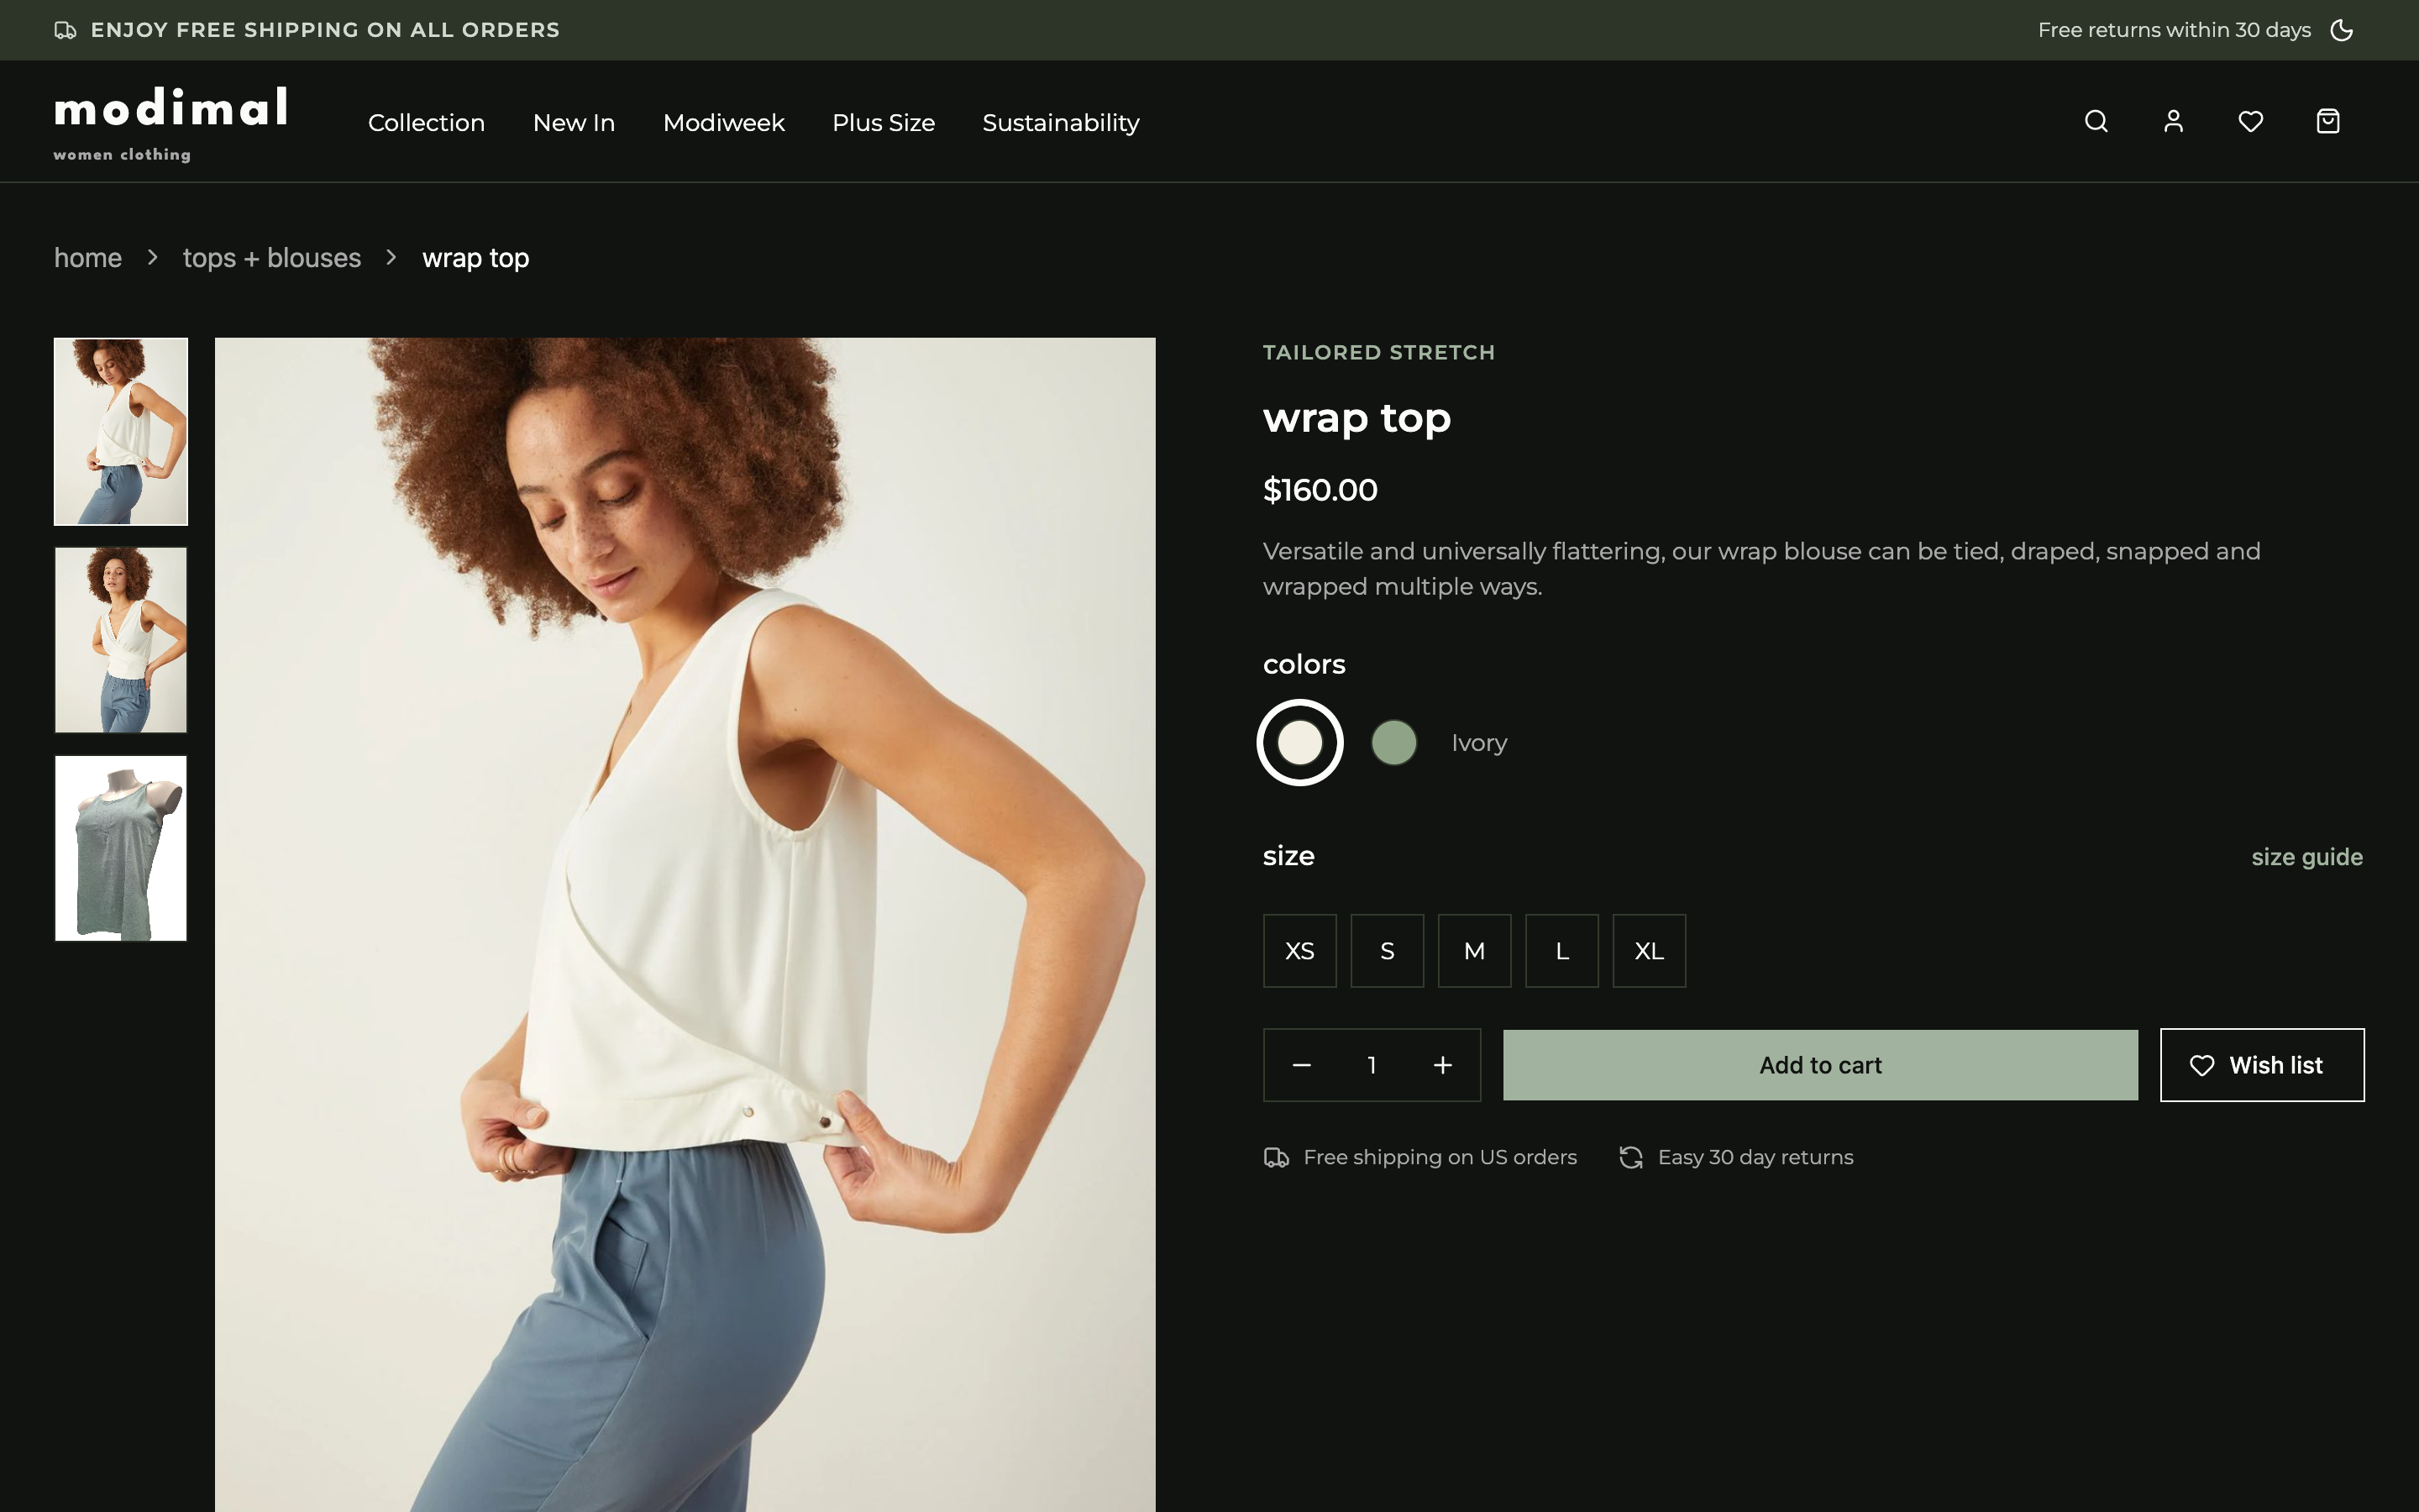
Task: Click Add to cart button
Action: (1820, 1065)
